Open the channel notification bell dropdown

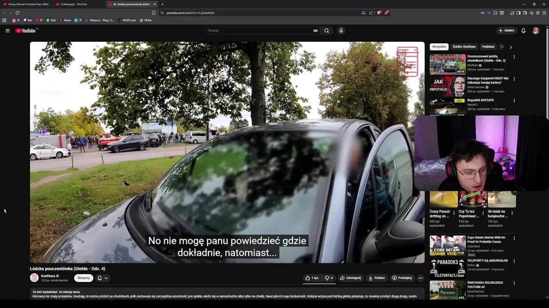point(103,278)
